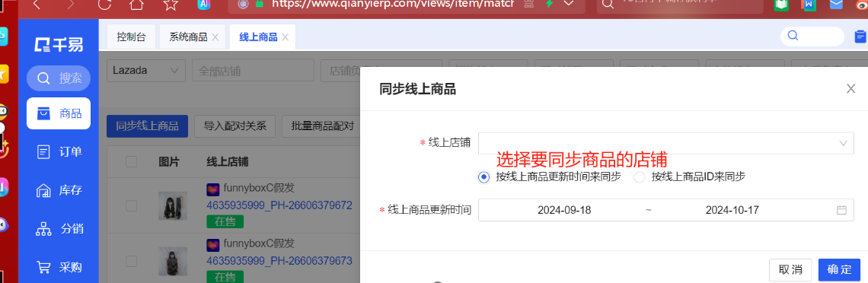This screenshot has height=283, width=868.
Task: Open product image thumbnail for PH-26606379673
Action: (173, 262)
